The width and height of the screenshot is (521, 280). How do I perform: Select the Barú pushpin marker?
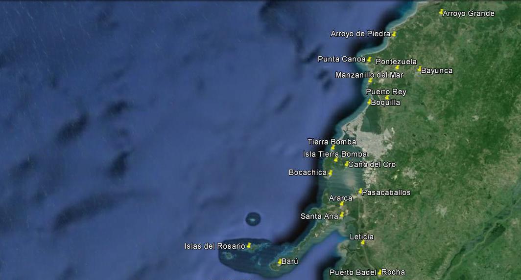[280, 262]
